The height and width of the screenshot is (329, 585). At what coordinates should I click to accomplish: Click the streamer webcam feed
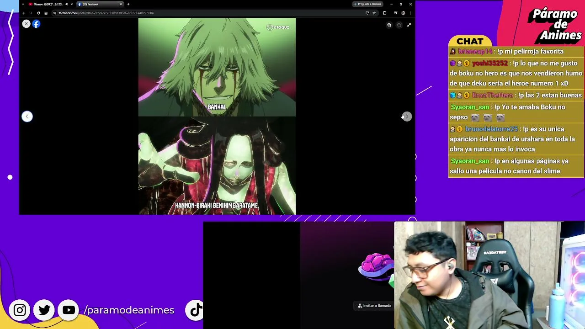pyautogui.click(x=489, y=275)
